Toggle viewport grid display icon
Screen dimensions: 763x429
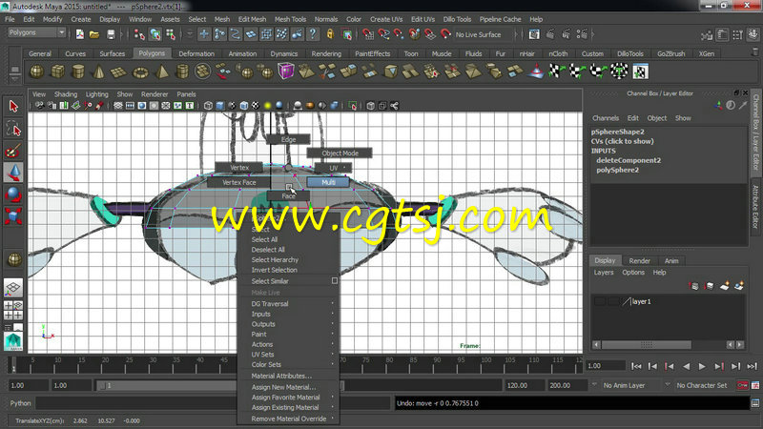click(118, 106)
